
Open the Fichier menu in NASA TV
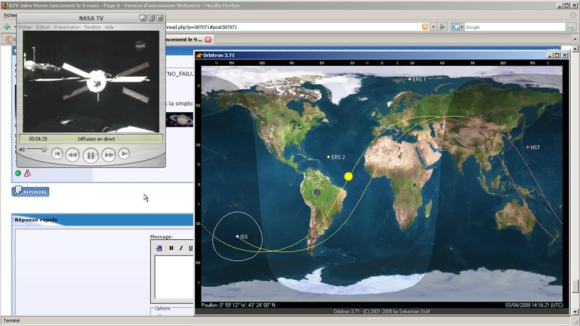(25, 27)
